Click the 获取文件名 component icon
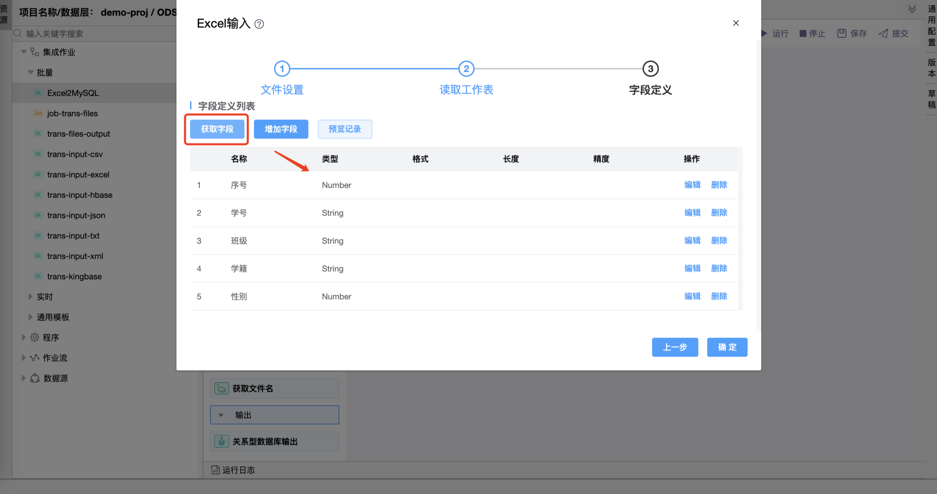The width and height of the screenshot is (937, 494). pos(221,388)
